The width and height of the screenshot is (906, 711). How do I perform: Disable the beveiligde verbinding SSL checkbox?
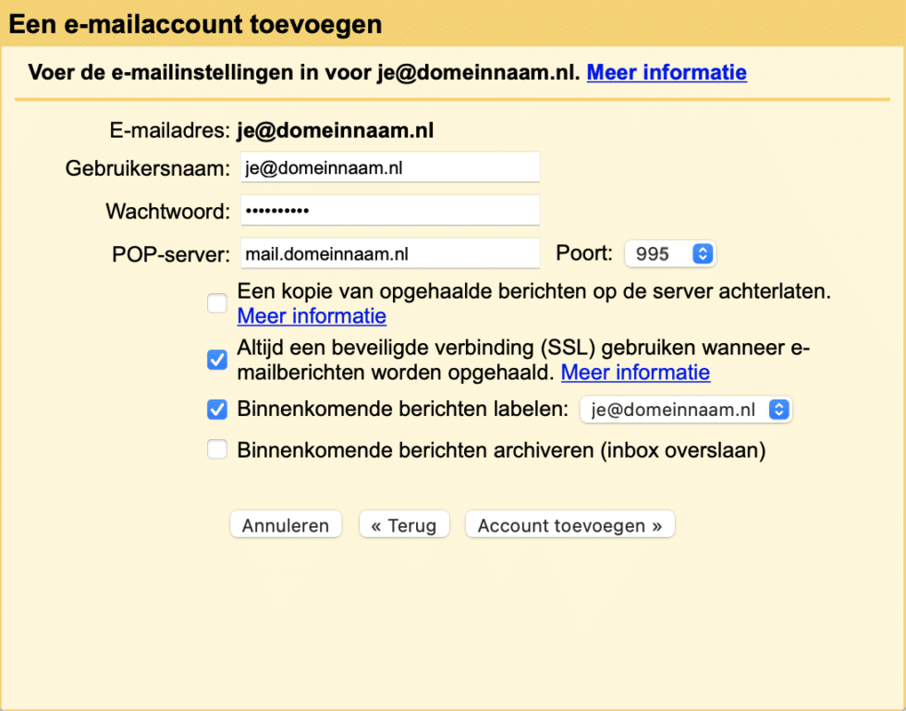click(216, 361)
